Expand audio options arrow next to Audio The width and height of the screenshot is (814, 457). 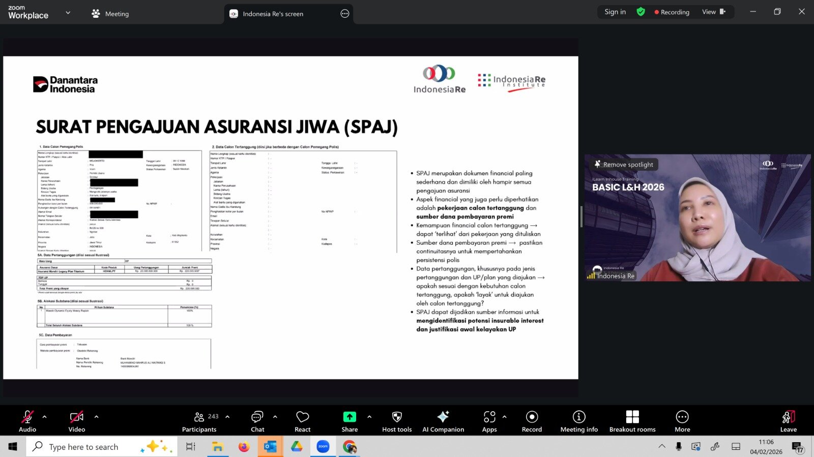(x=45, y=417)
